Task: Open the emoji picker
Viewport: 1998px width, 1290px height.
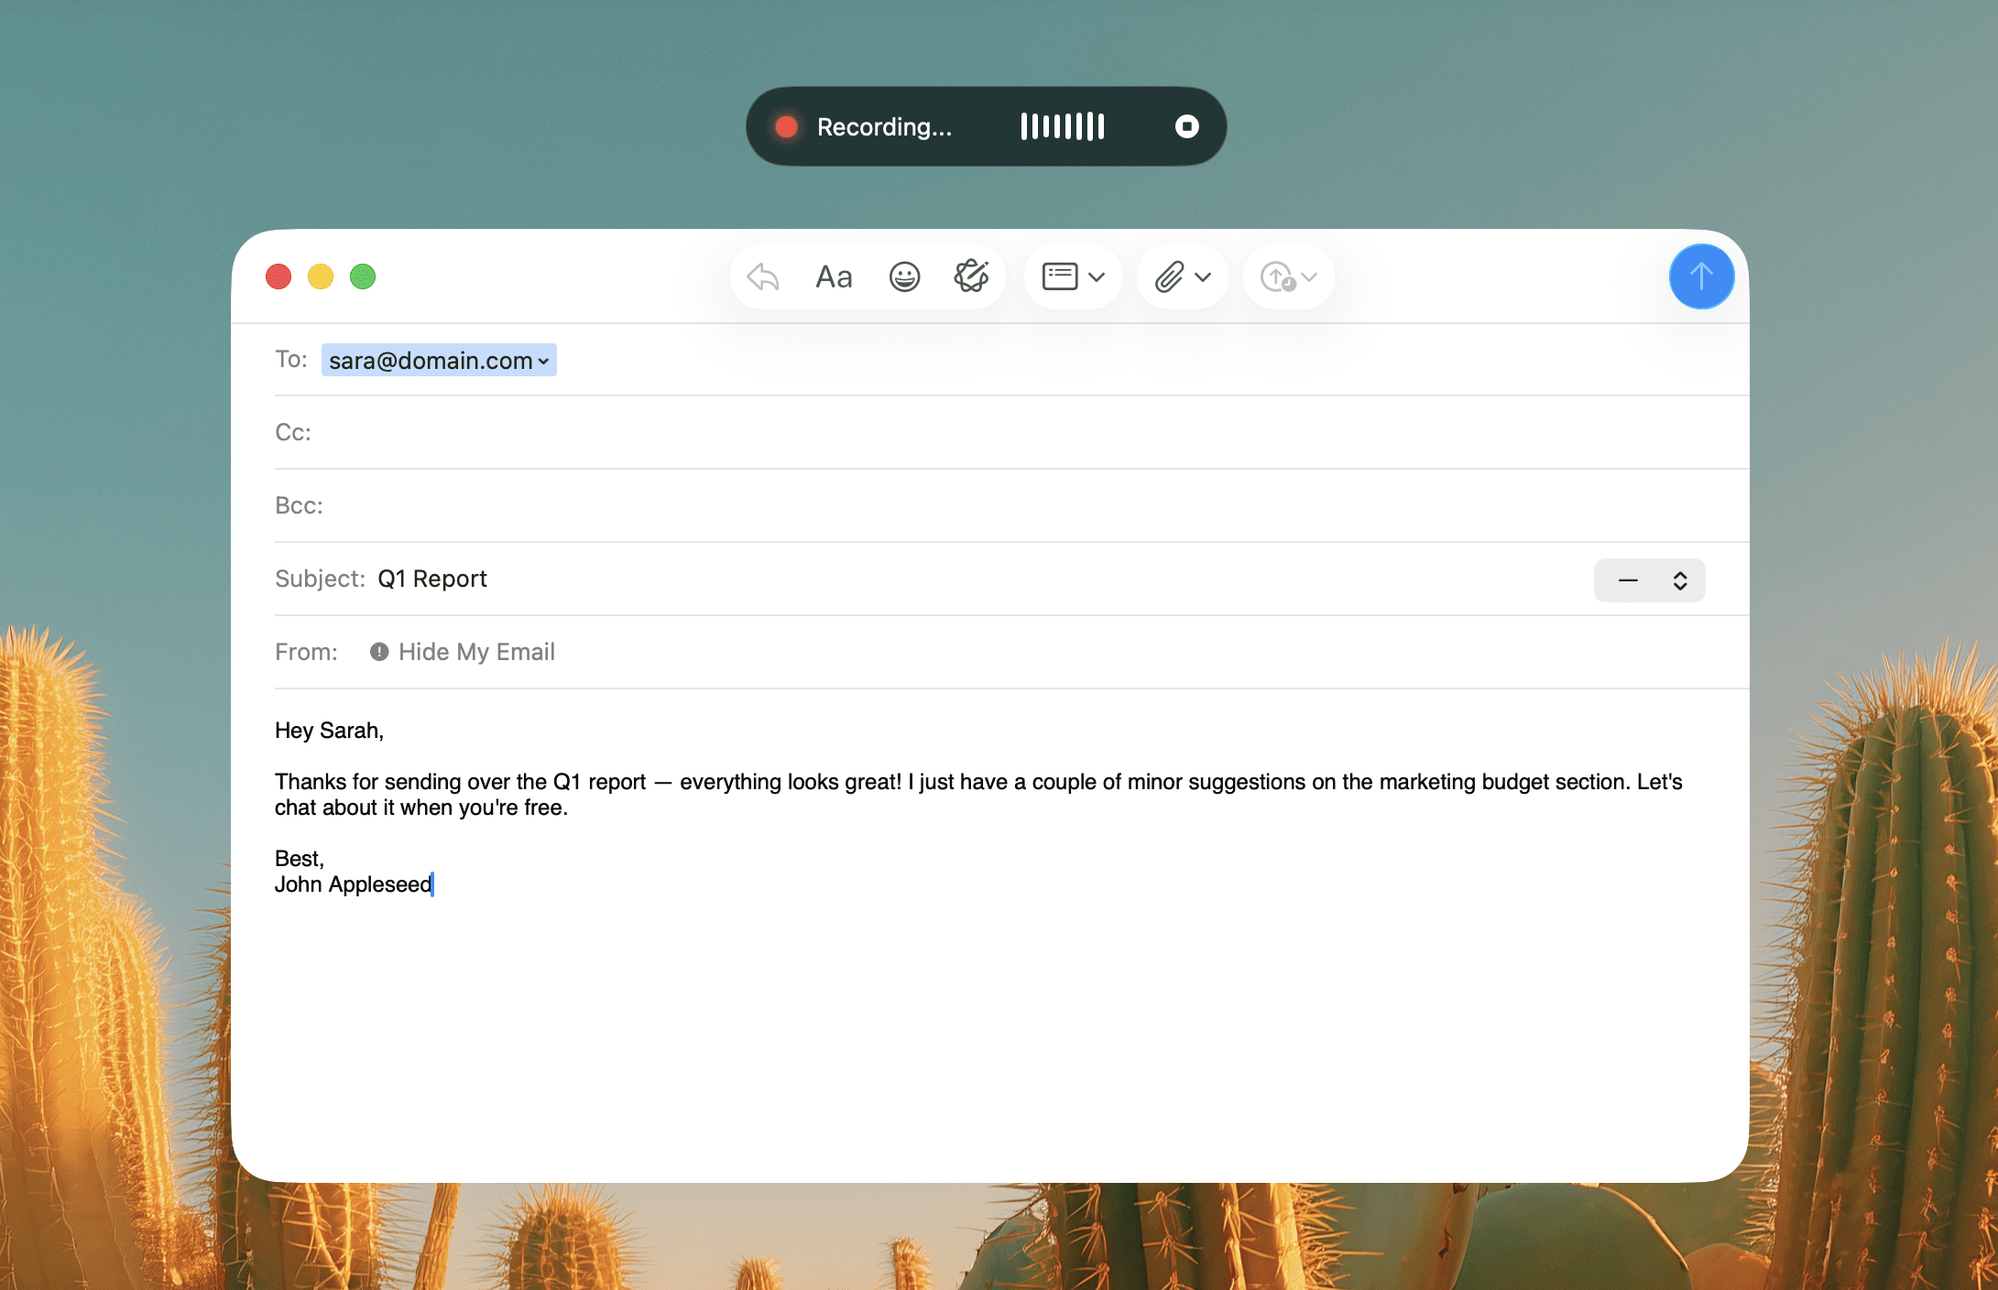Action: (x=903, y=276)
